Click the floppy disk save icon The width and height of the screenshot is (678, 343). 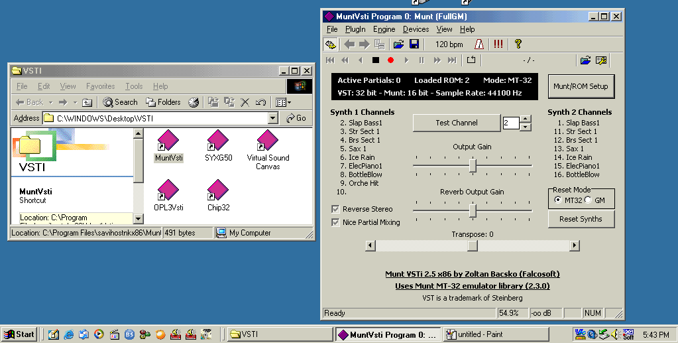[x=414, y=44]
